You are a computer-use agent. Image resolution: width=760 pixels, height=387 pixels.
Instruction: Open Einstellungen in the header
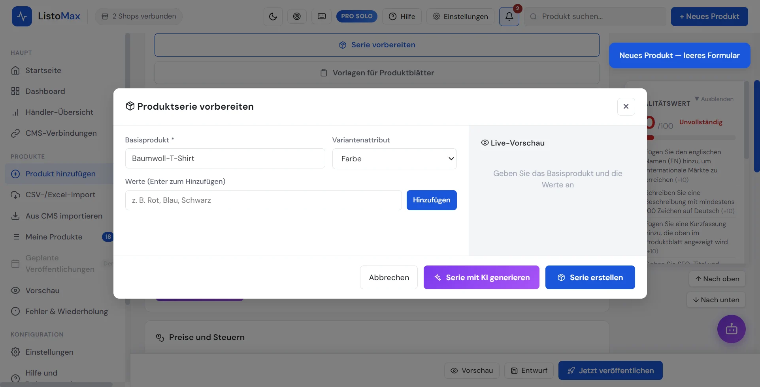click(x=460, y=17)
